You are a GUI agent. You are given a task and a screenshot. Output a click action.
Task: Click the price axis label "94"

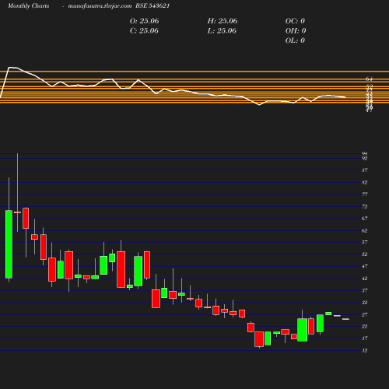[365, 154]
